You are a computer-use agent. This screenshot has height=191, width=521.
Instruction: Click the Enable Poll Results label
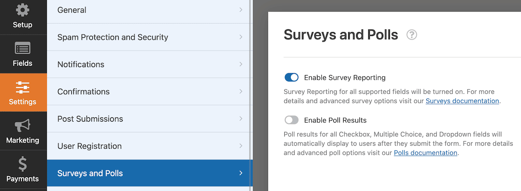tap(335, 120)
